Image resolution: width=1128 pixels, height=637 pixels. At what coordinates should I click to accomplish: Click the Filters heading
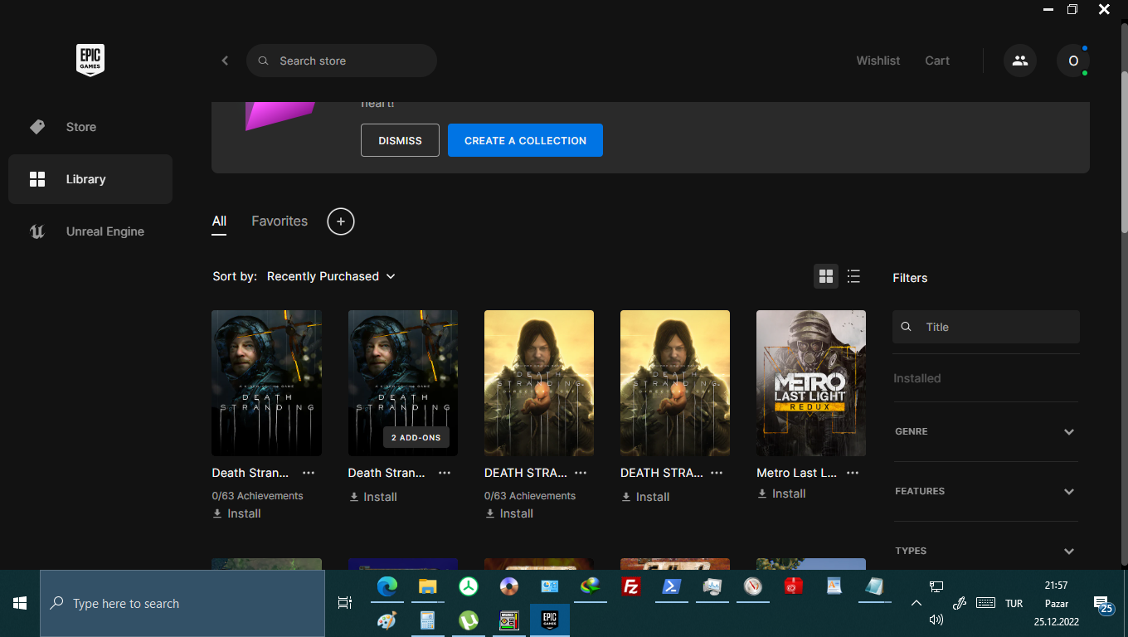910,278
